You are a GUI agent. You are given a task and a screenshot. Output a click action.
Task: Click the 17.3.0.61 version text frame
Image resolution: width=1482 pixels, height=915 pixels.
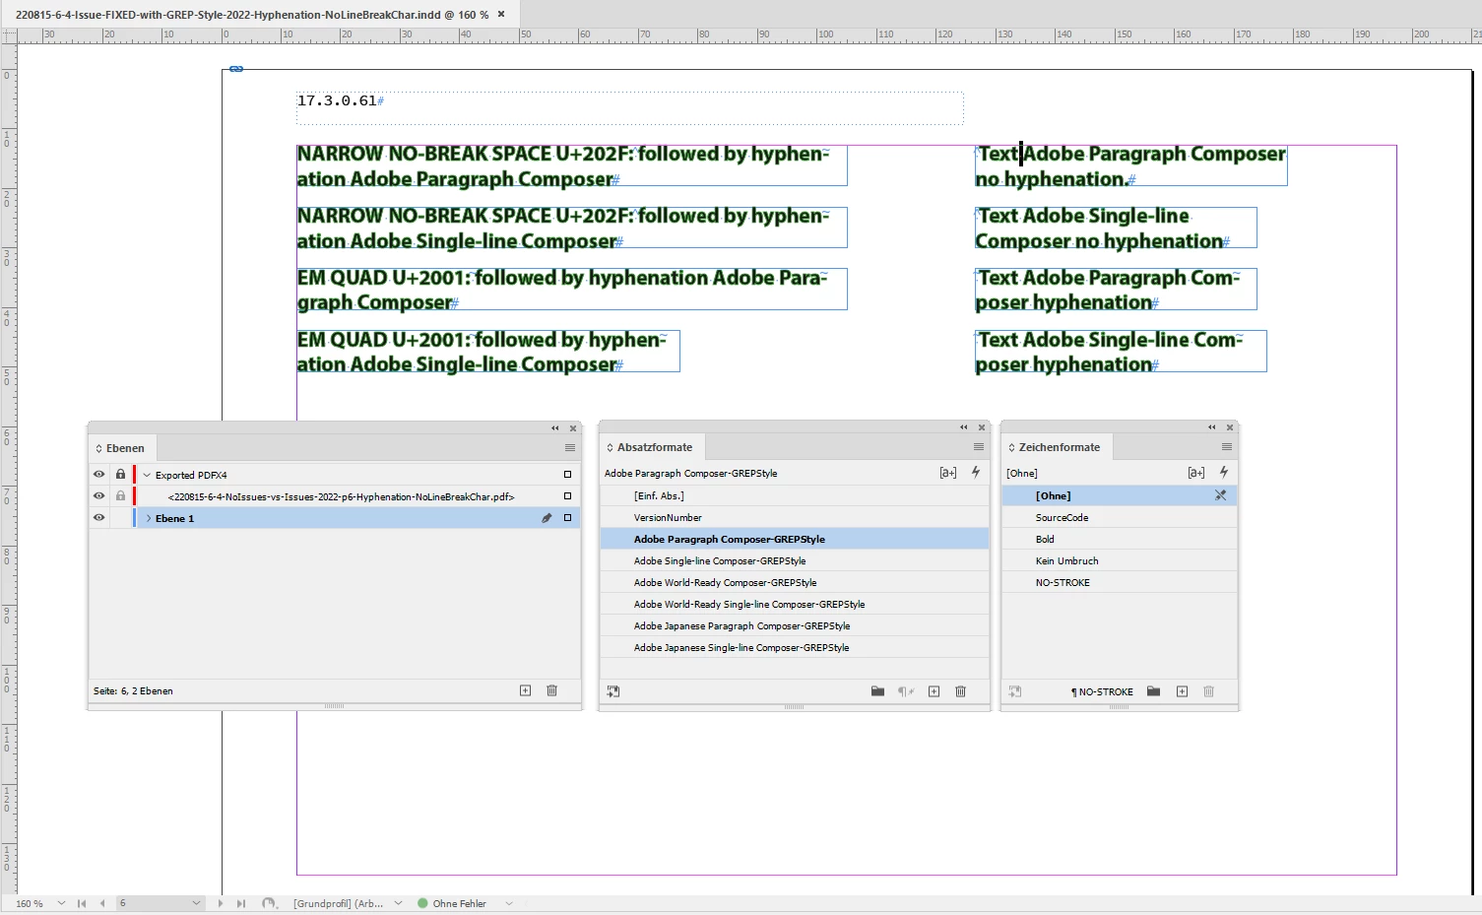(x=629, y=108)
